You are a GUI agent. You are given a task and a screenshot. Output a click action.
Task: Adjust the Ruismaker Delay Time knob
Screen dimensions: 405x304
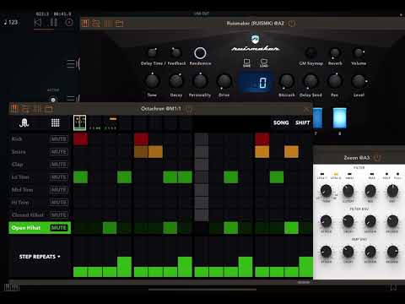[152, 52]
